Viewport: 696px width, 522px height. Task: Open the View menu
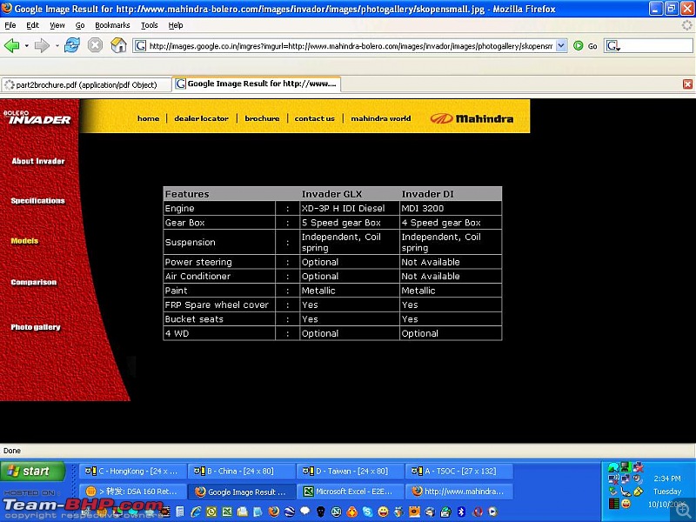[x=57, y=25]
